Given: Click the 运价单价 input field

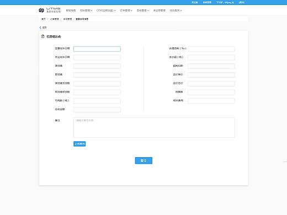Looking at the screenshot, I should coord(211,75).
